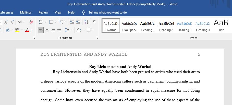
Task: Open Shading color dropdown arrow
Action: pos(83,30)
